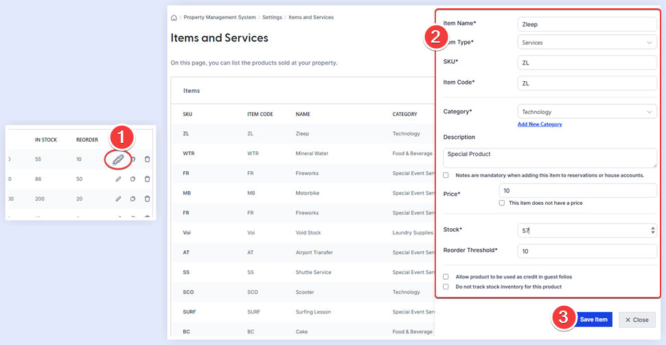This screenshot has width=666, height=345.
Task: Tick "Do not track stock inventory" checkbox
Action: [x=446, y=287]
